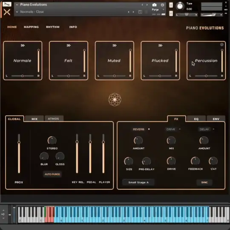Switch to the EQ tab

point(196,119)
